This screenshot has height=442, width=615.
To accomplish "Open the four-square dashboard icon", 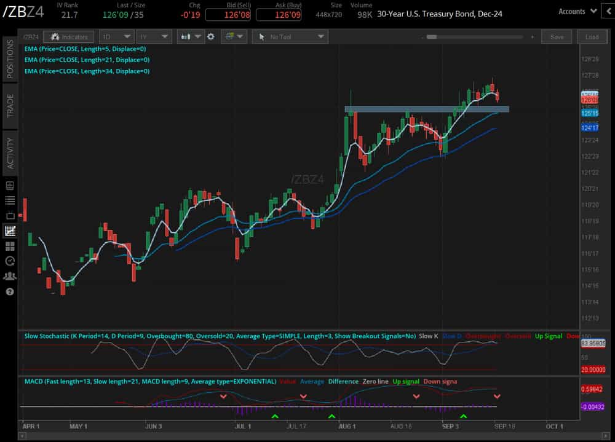I will tap(10, 247).
